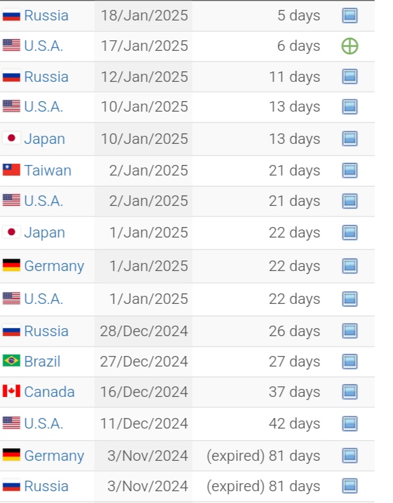The width and height of the screenshot is (393, 503).
Task: Open the blue screen icon in the Germany 3/Nov/2024 row
Action: [350, 455]
